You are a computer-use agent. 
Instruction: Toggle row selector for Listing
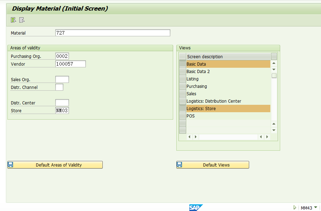pyautogui.click(x=182, y=79)
